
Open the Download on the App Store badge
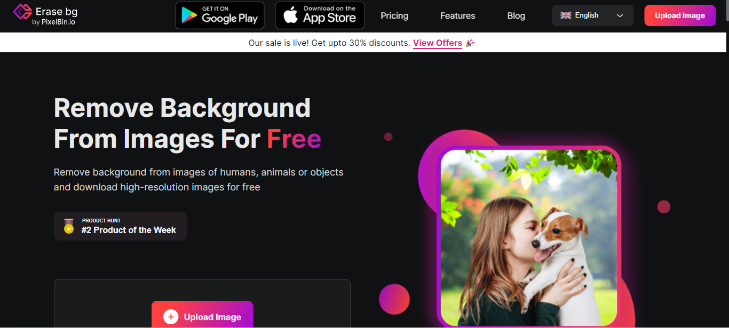pos(320,15)
